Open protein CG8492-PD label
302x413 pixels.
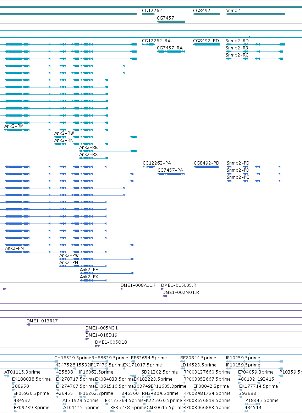pos(207,163)
